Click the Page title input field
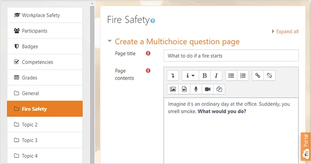The height and width of the screenshot is (164, 311). [231, 56]
